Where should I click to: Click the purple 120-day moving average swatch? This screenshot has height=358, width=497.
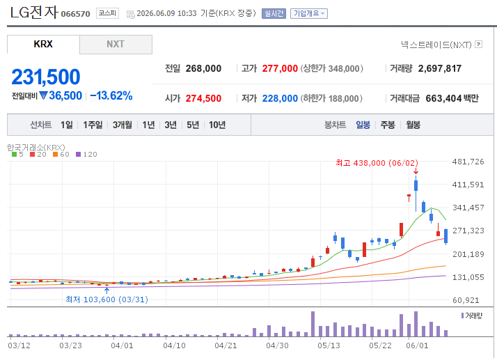click(78, 155)
